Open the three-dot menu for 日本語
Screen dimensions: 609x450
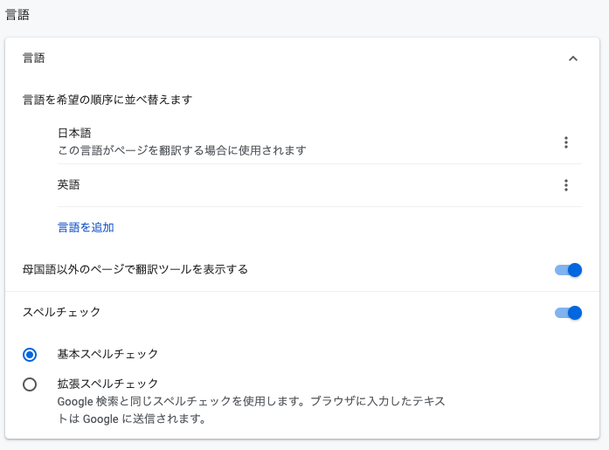coord(566,142)
